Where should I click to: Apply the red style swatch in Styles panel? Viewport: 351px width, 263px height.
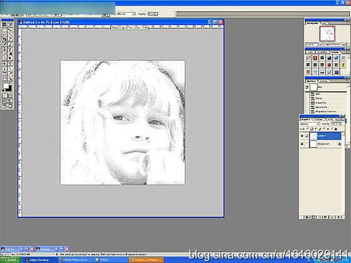coord(329,65)
